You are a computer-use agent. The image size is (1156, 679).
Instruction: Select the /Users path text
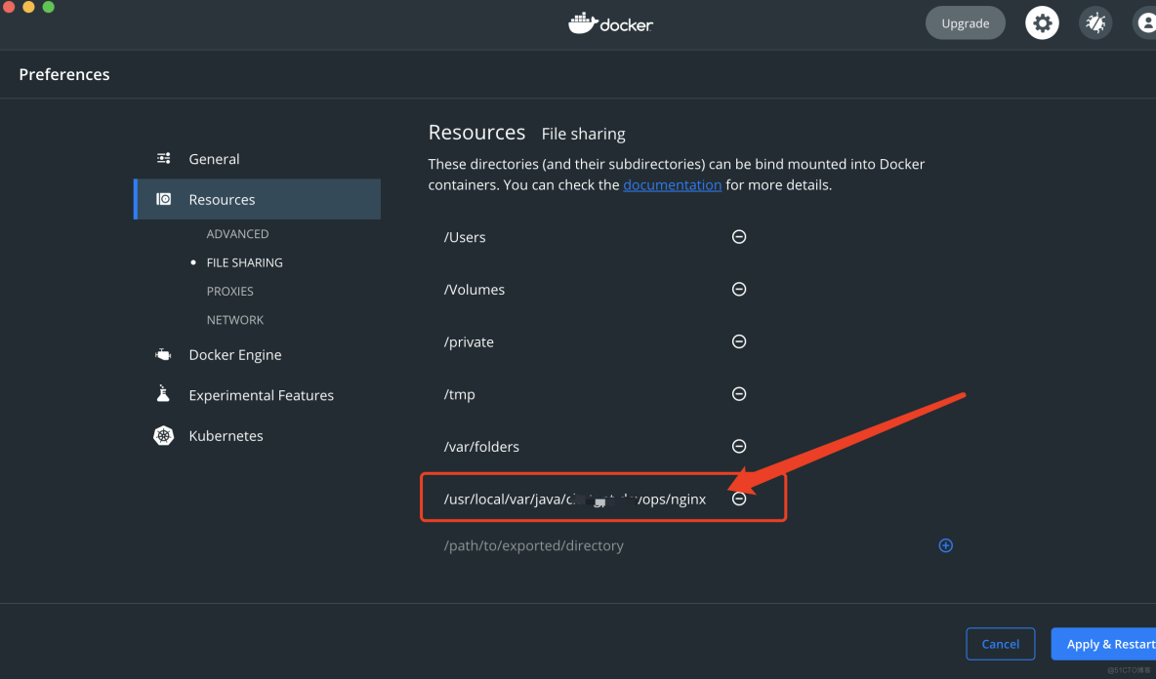[x=465, y=237]
